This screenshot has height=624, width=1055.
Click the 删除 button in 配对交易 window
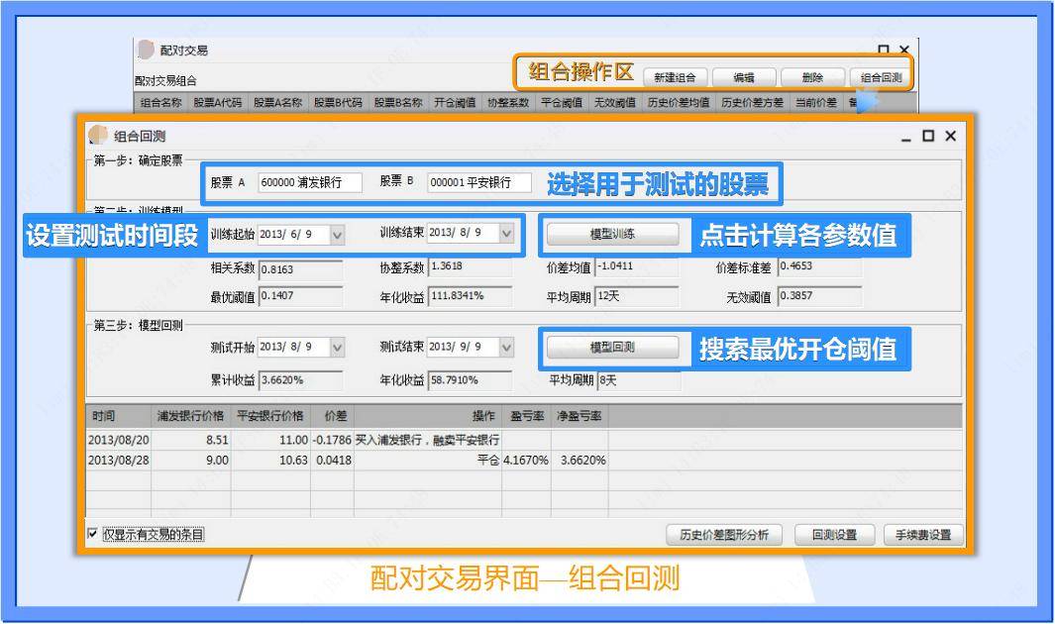click(812, 77)
